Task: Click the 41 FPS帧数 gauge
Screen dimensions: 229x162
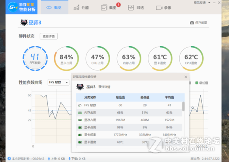Action: 35,58
